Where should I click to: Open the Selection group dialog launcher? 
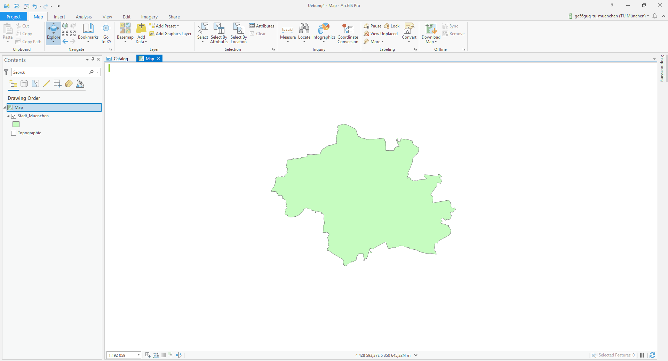coord(273,49)
